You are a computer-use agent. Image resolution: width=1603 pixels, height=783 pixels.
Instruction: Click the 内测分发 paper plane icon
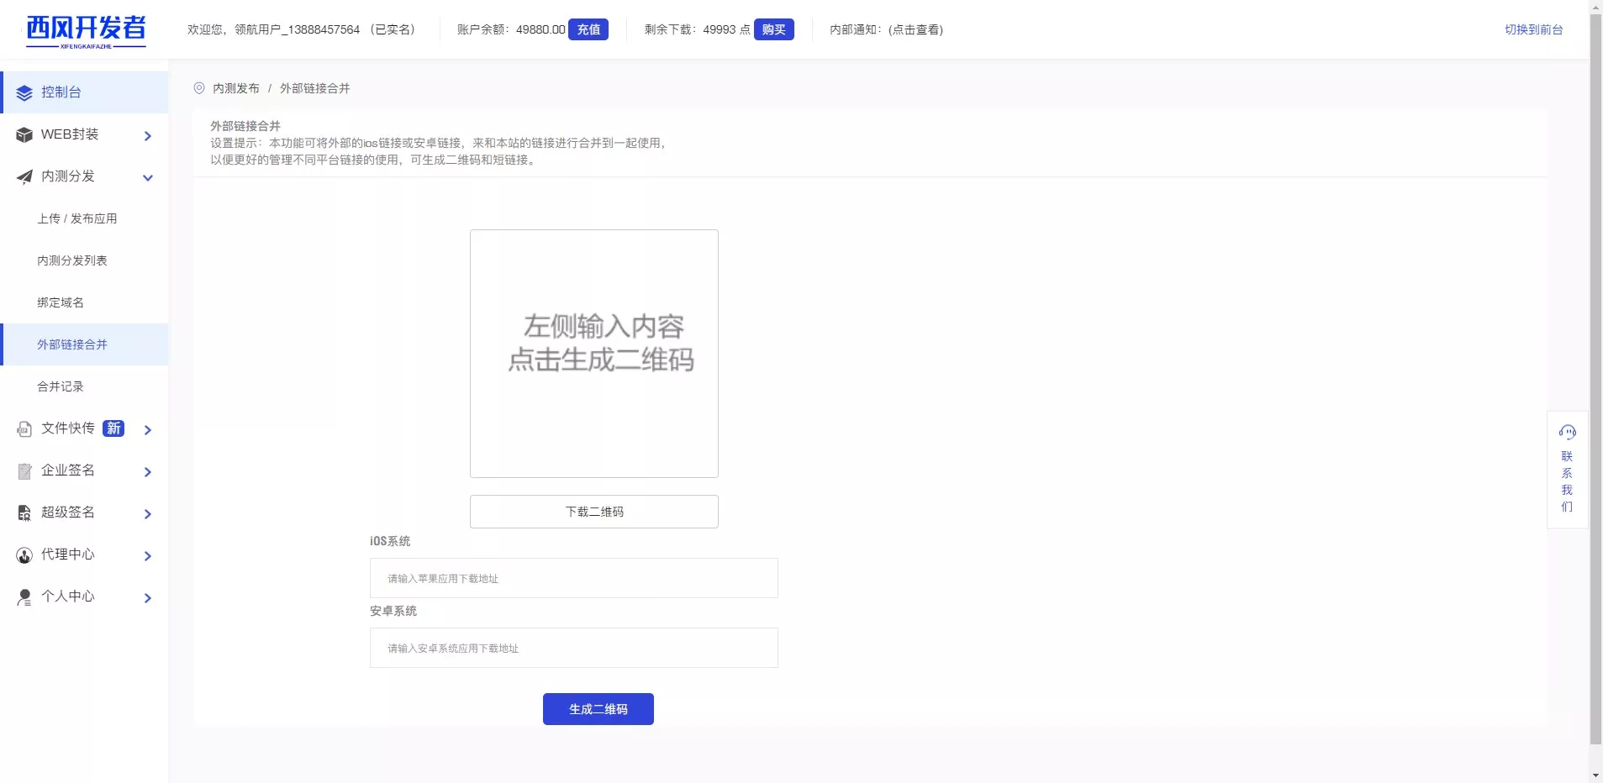click(24, 177)
